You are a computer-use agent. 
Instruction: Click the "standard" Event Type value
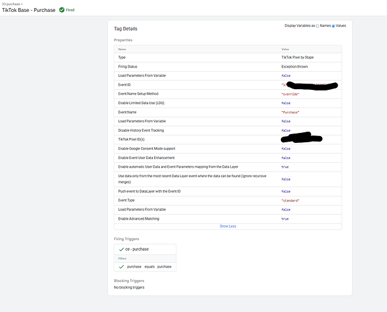coord(290,201)
